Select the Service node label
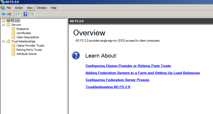This screenshot has height=114, width=213. click(16, 25)
